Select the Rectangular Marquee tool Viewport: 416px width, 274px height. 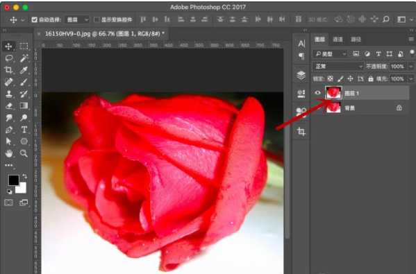coord(24,46)
